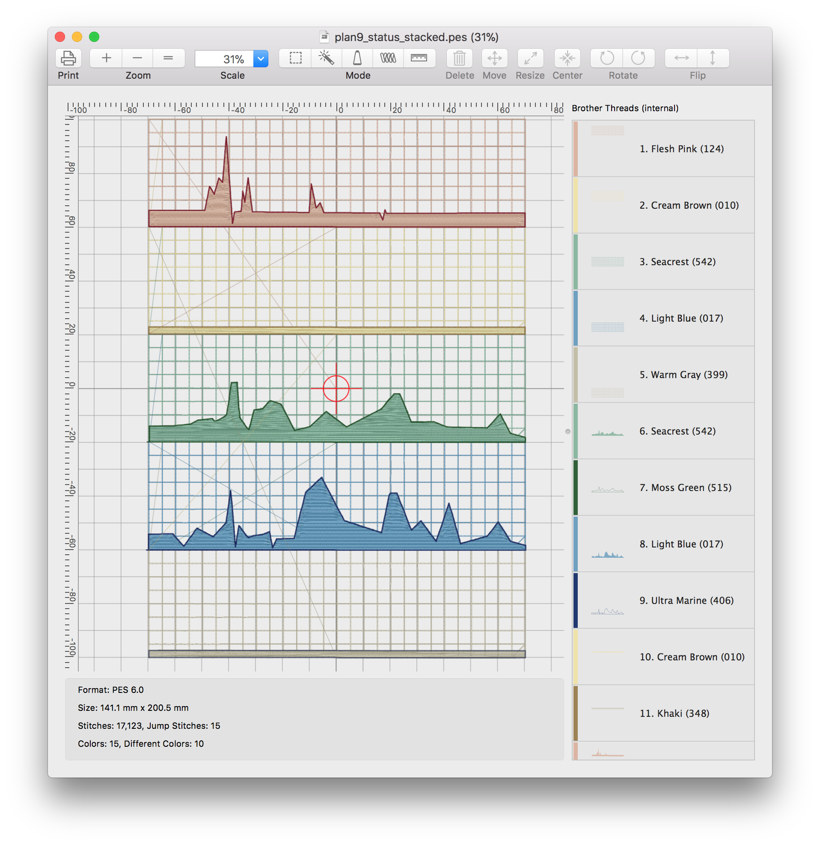
Task: Click the red crosshair center marker
Action: 336,388
